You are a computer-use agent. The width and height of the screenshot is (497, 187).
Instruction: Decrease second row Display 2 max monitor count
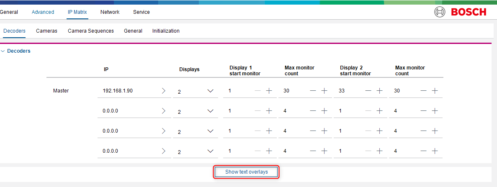pos(423,111)
